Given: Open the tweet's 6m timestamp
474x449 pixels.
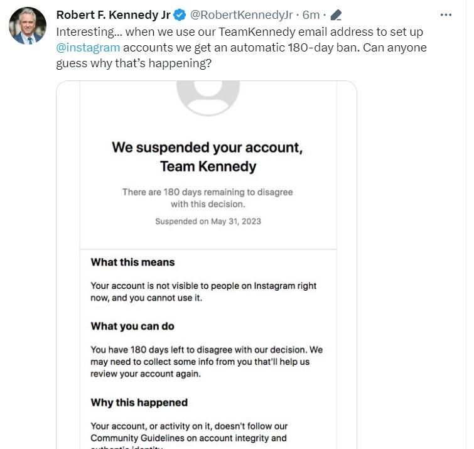Looking at the screenshot, I should pyautogui.click(x=311, y=14).
